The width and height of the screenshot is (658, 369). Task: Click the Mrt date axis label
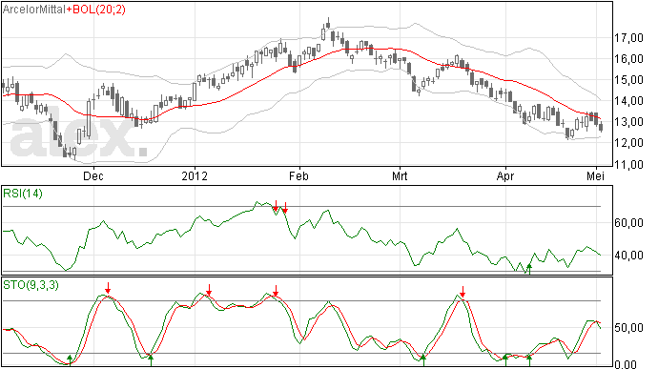pyautogui.click(x=400, y=175)
